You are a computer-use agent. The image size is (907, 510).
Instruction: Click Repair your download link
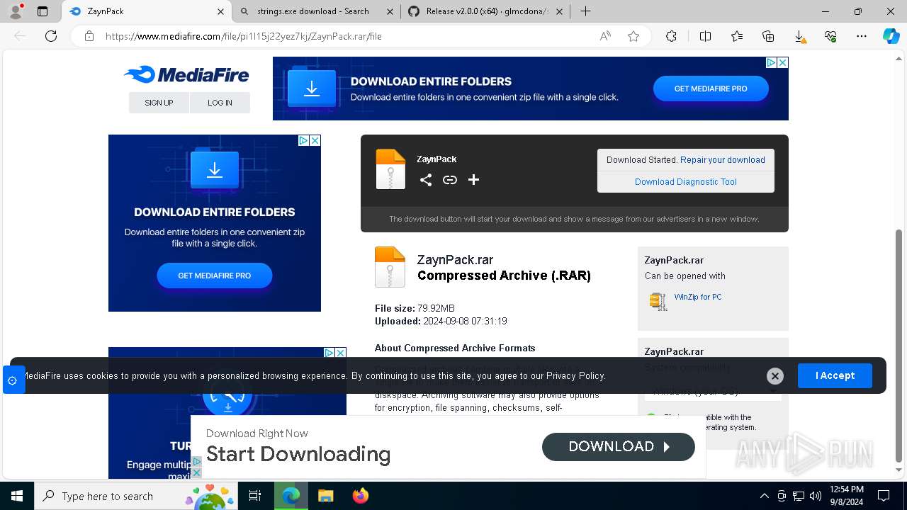pyautogui.click(x=723, y=160)
